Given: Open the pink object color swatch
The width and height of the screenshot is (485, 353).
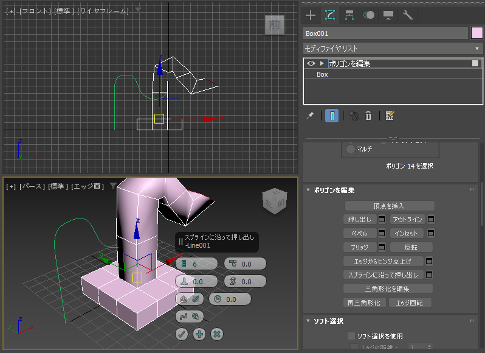Looking at the screenshot, I should point(476,33).
